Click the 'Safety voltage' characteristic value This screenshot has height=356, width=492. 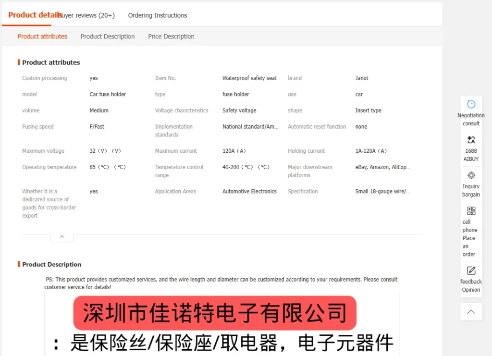239,110
